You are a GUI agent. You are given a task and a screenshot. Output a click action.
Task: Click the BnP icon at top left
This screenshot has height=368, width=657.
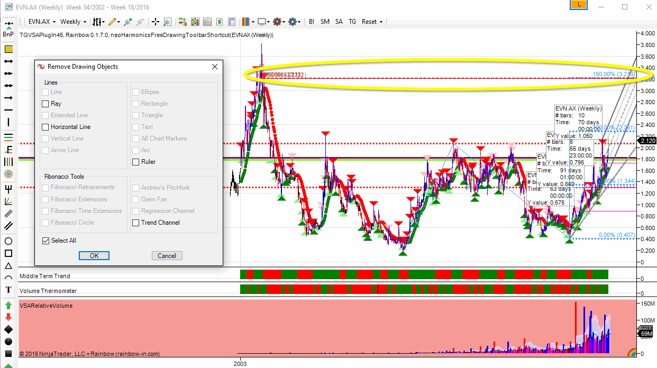(x=8, y=30)
